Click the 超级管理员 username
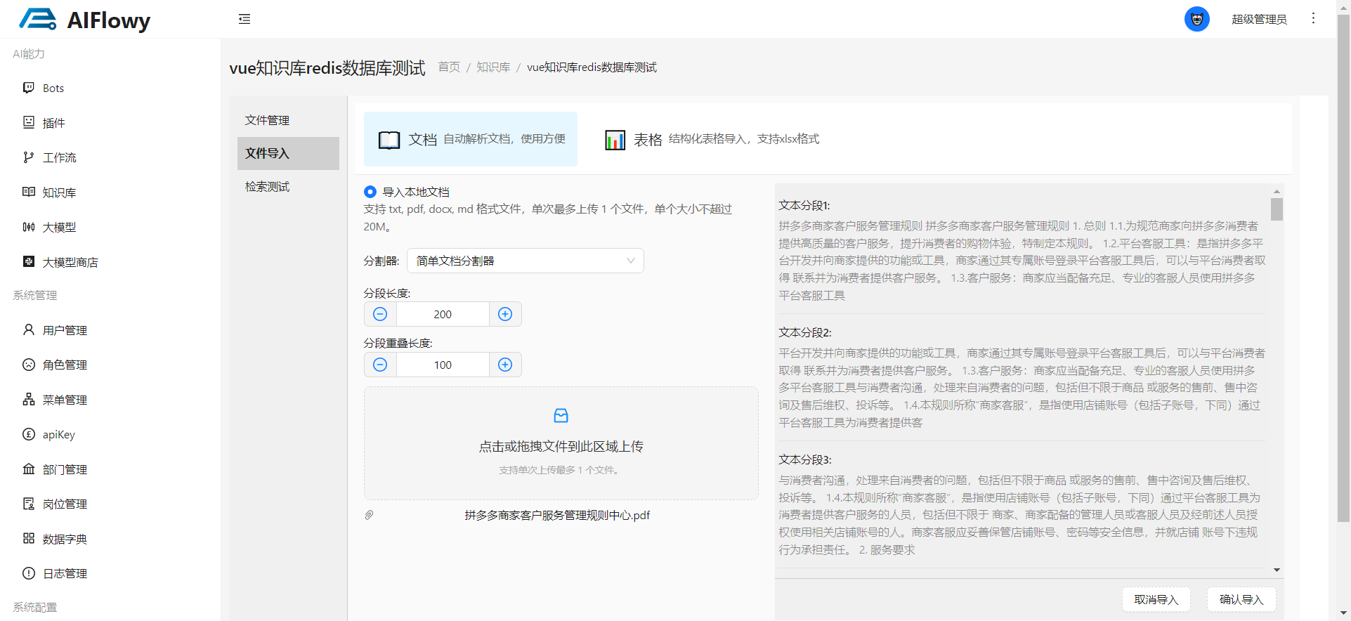This screenshot has height=621, width=1351. click(x=1259, y=19)
